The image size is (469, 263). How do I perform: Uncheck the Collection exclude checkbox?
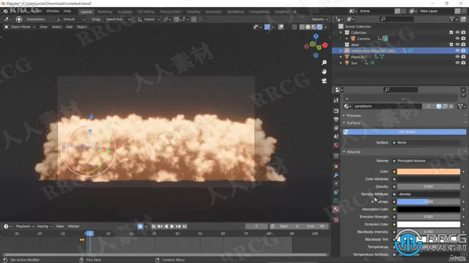point(451,33)
